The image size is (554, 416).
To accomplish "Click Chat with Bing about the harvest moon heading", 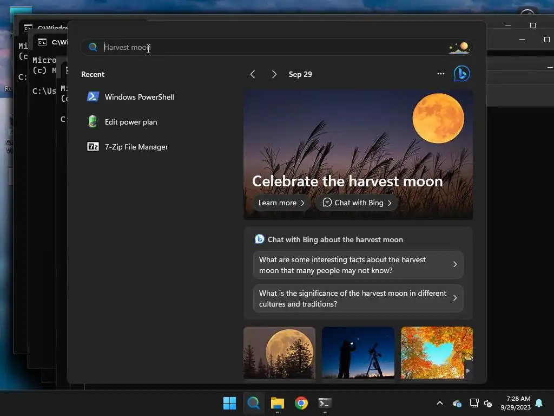I will tap(335, 239).
